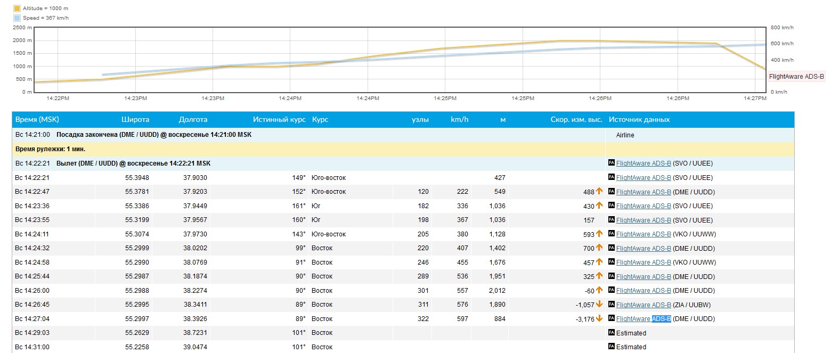The image size is (839, 353).
Task: Click latitude value 55.3948
Action: pyautogui.click(x=137, y=178)
